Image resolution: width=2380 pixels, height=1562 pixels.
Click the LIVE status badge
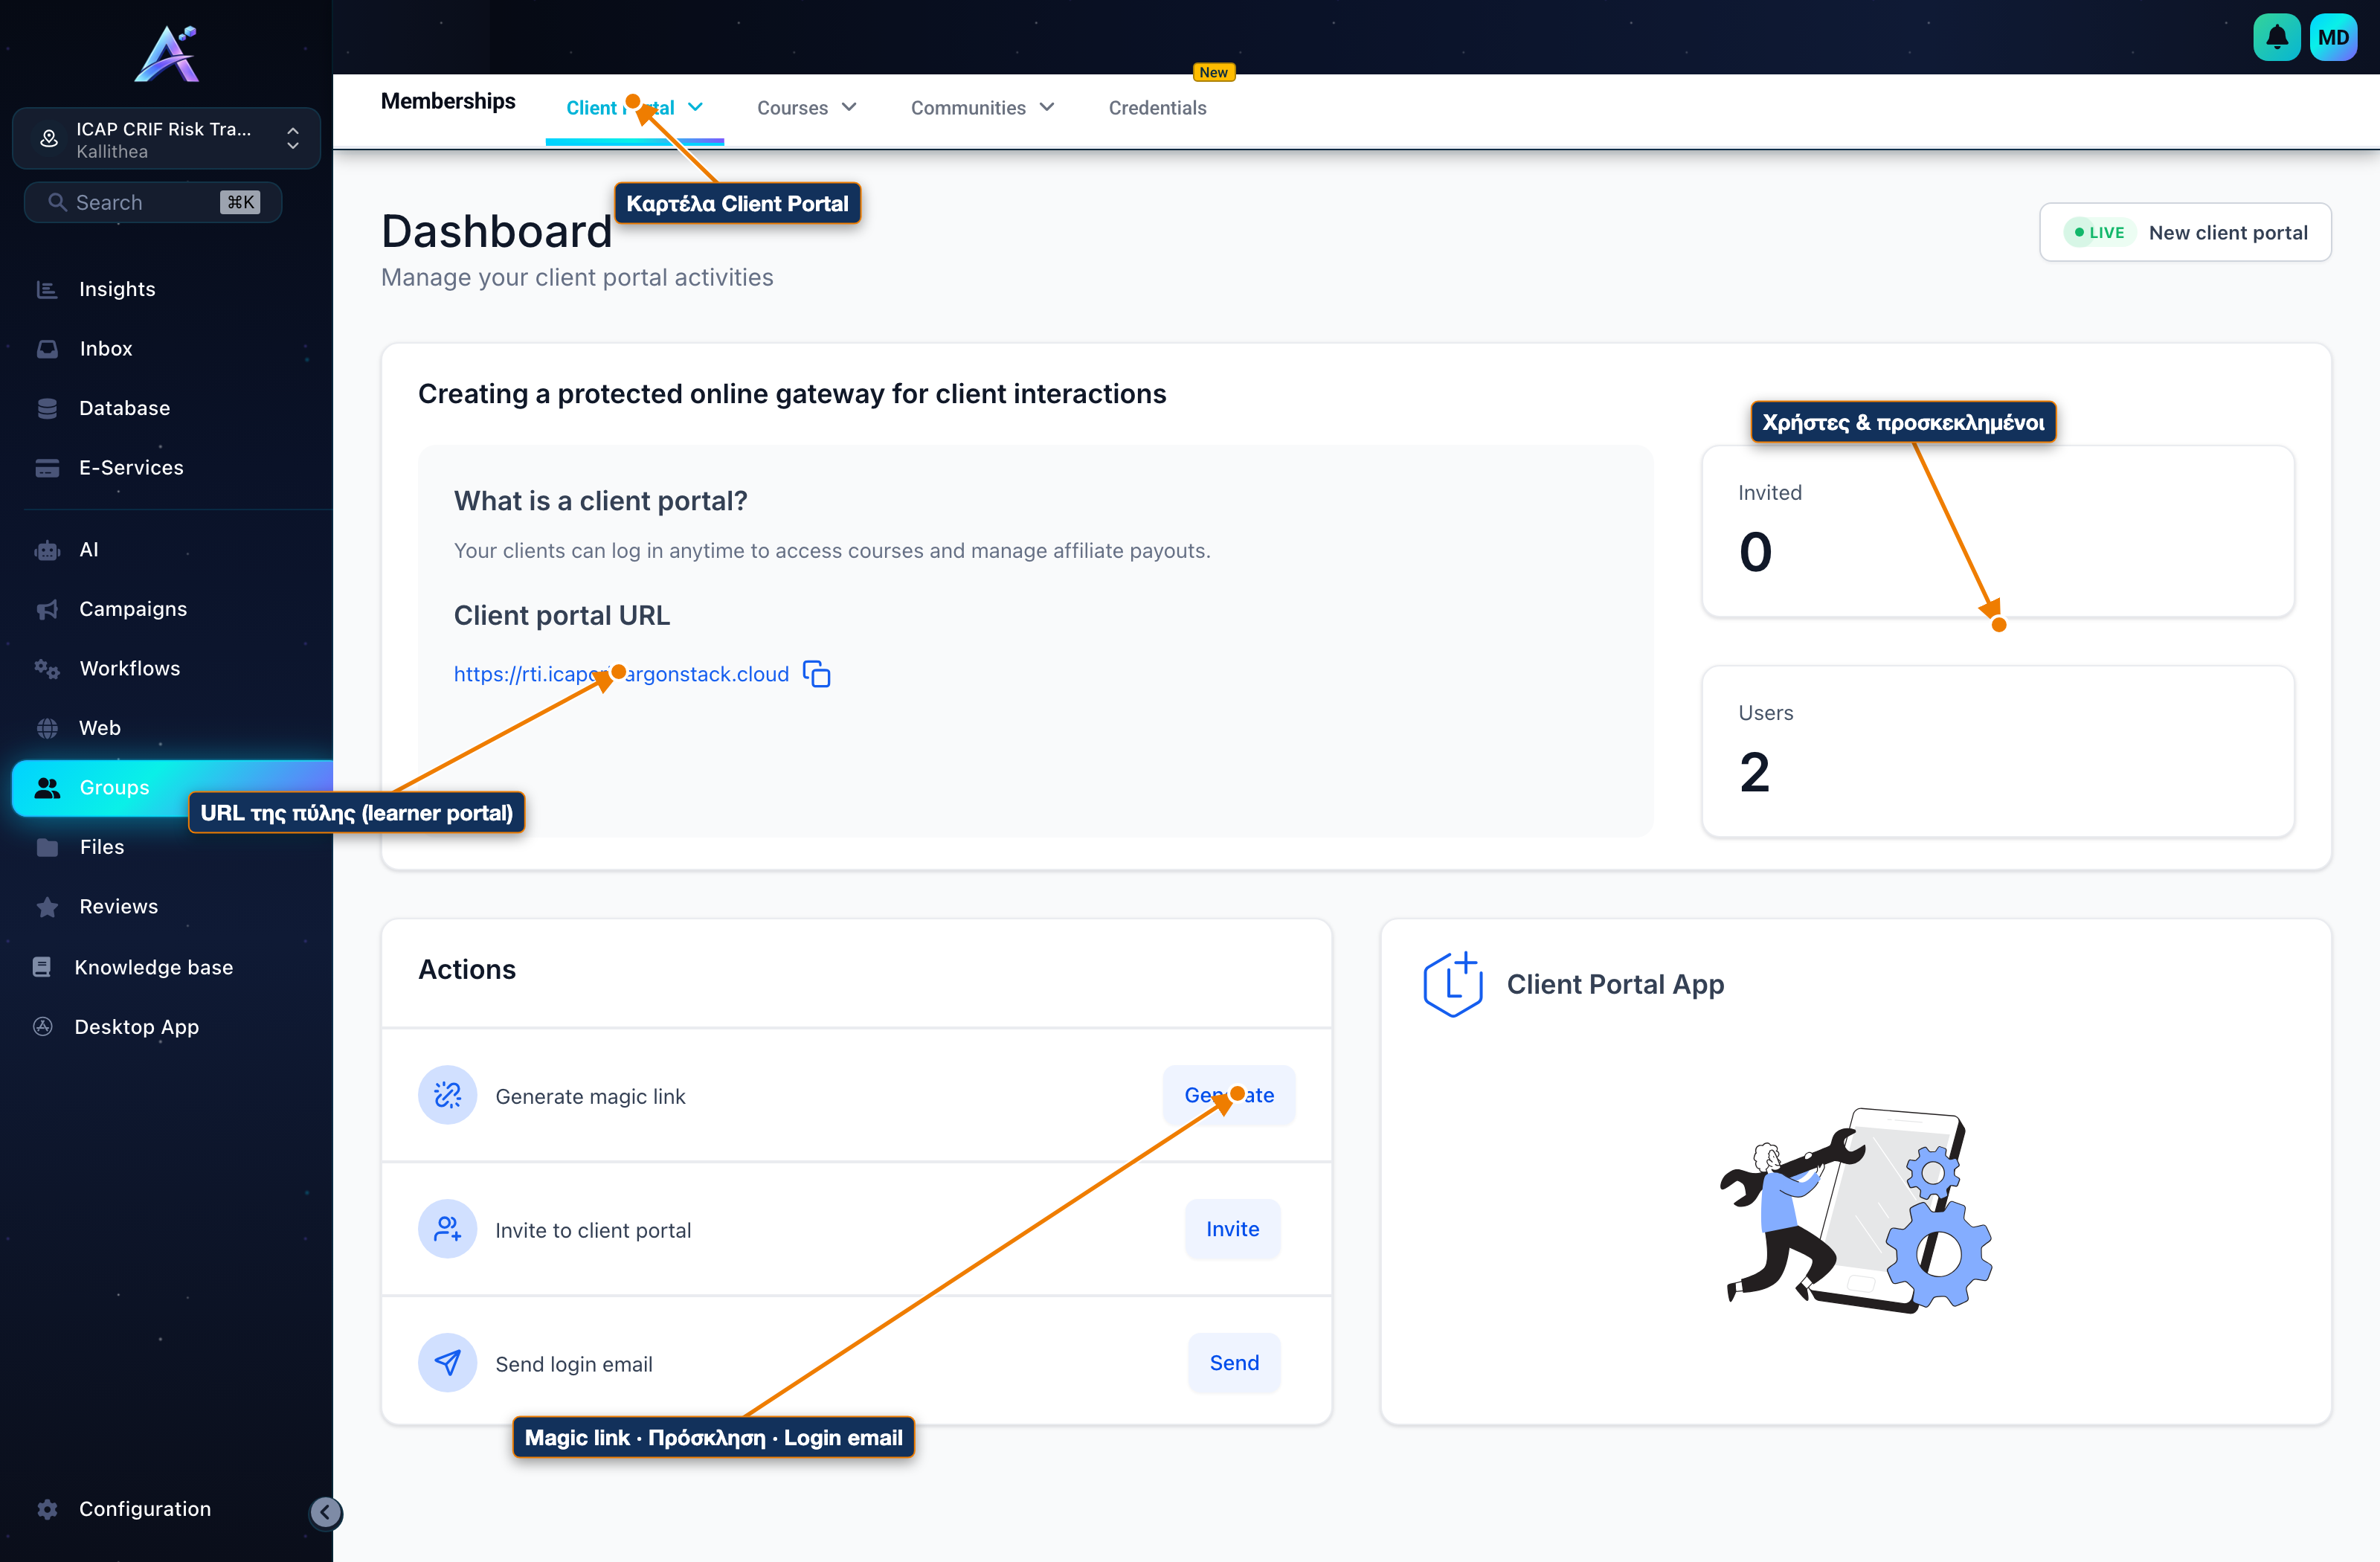tap(2099, 232)
